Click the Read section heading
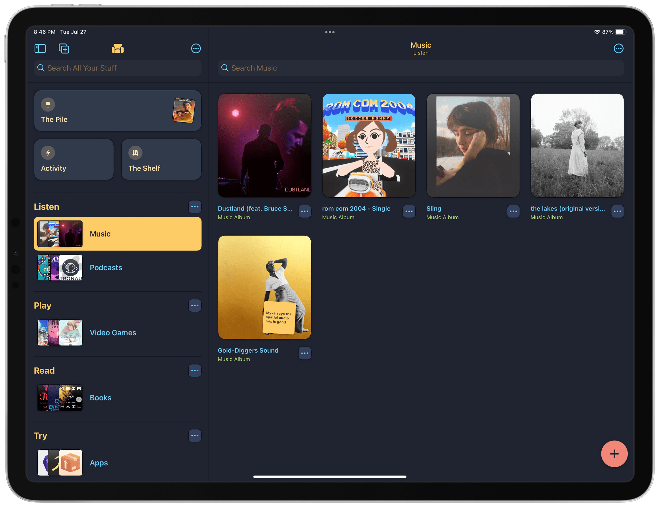 (44, 371)
